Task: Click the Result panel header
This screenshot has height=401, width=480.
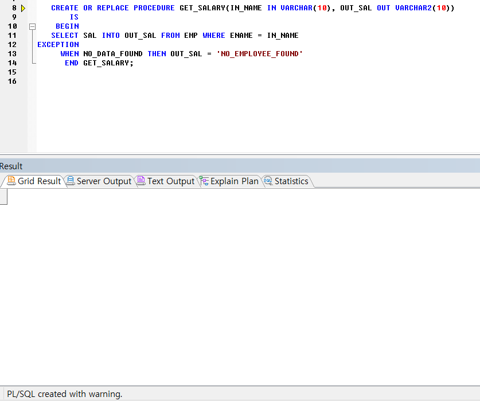Action: click(x=240, y=166)
